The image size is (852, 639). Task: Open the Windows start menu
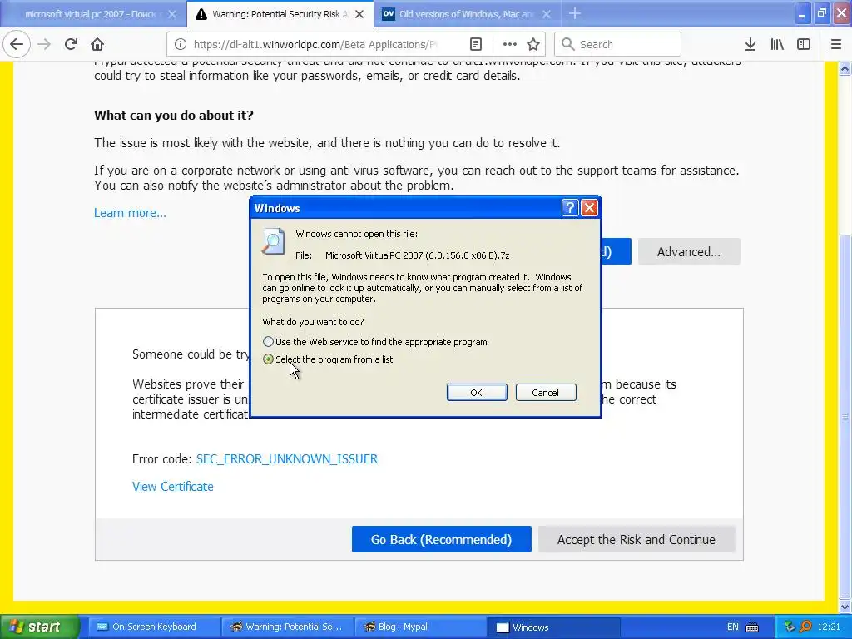coord(39,627)
